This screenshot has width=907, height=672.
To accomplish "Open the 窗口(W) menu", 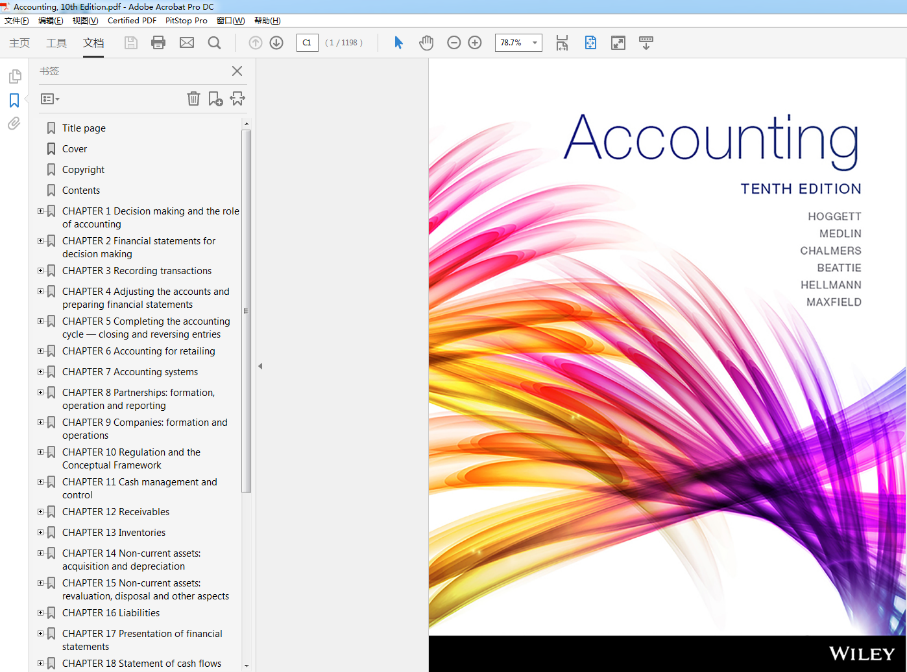I will (x=231, y=21).
